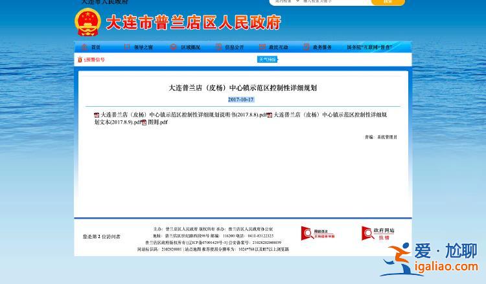Open the 首页 nav item
Viewport: 486px width, 284px height.
pyautogui.click(x=96, y=47)
